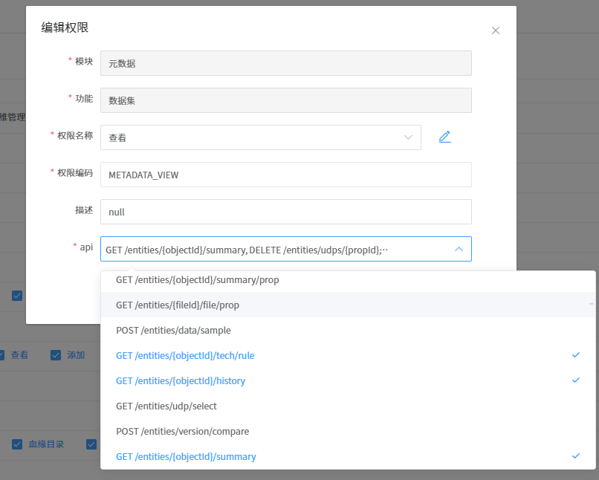Deselect GET /entities/{objectId}/tech/rule option
This screenshot has height=480, width=599.
(348, 355)
